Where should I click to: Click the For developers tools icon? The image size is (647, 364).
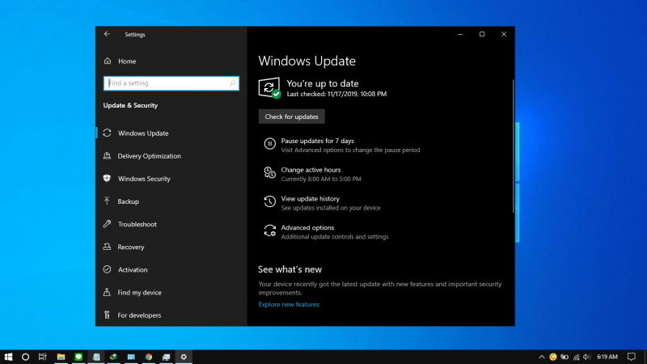tap(107, 315)
